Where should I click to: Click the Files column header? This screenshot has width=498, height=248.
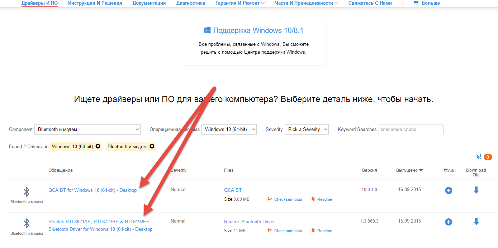pos(229,170)
